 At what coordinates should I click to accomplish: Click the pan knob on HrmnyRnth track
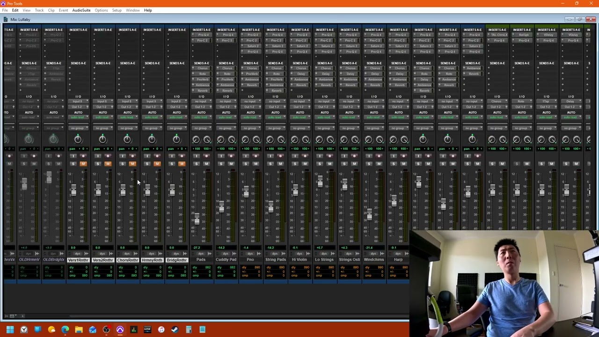pos(152,139)
